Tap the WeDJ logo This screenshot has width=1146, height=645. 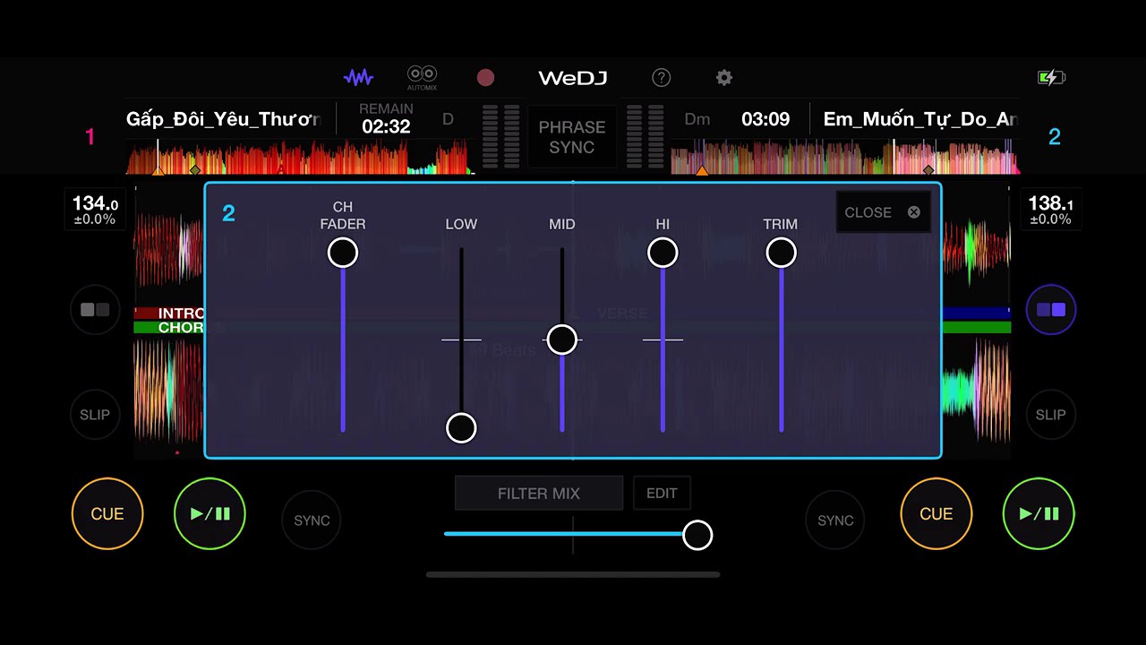[x=573, y=78]
